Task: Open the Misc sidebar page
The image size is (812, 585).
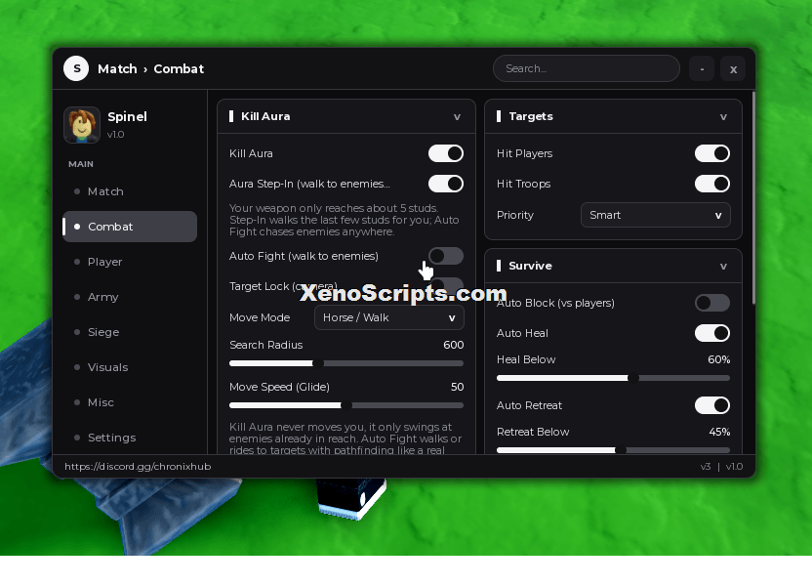Action: (130, 402)
